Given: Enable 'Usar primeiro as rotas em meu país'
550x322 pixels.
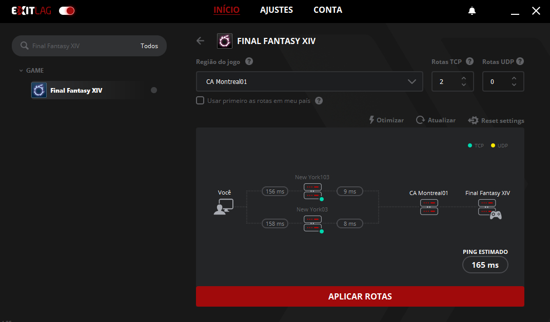Looking at the screenshot, I should pyautogui.click(x=200, y=101).
